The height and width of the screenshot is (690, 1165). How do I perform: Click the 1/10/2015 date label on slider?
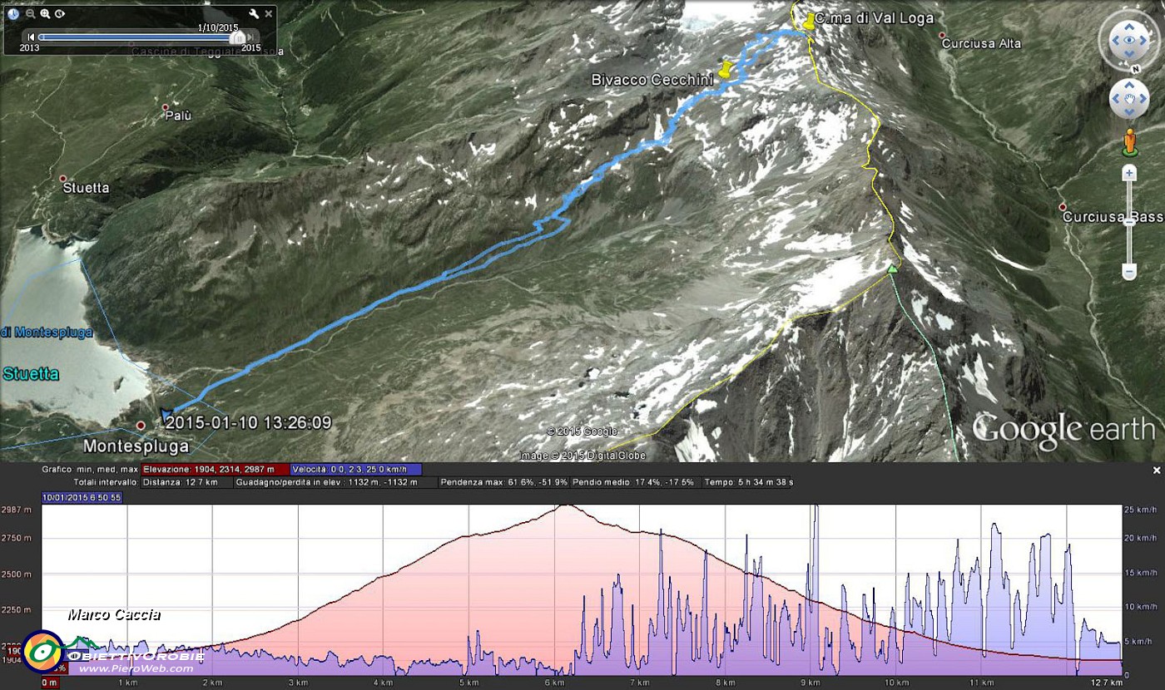pyautogui.click(x=218, y=27)
